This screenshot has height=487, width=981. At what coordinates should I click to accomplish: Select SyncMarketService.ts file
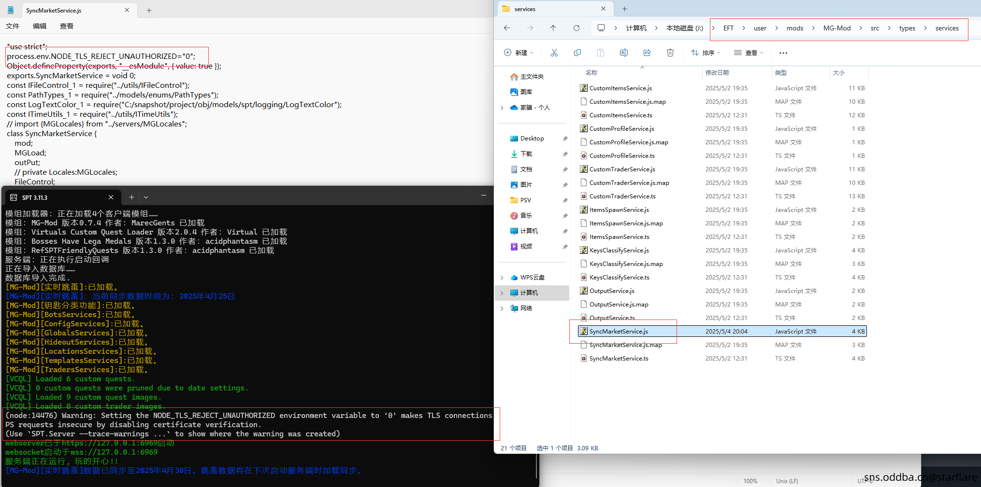pos(619,359)
